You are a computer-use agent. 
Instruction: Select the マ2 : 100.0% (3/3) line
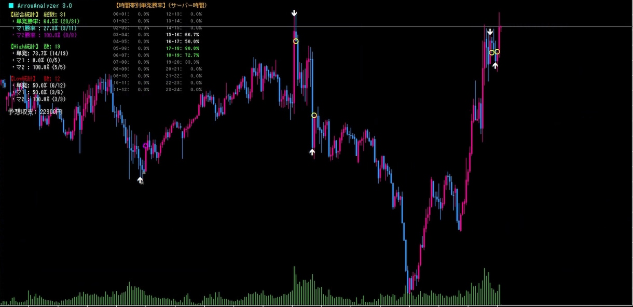point(38,99)
